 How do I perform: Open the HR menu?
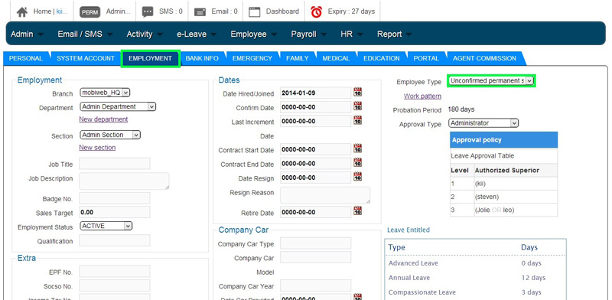pos(352,34)
